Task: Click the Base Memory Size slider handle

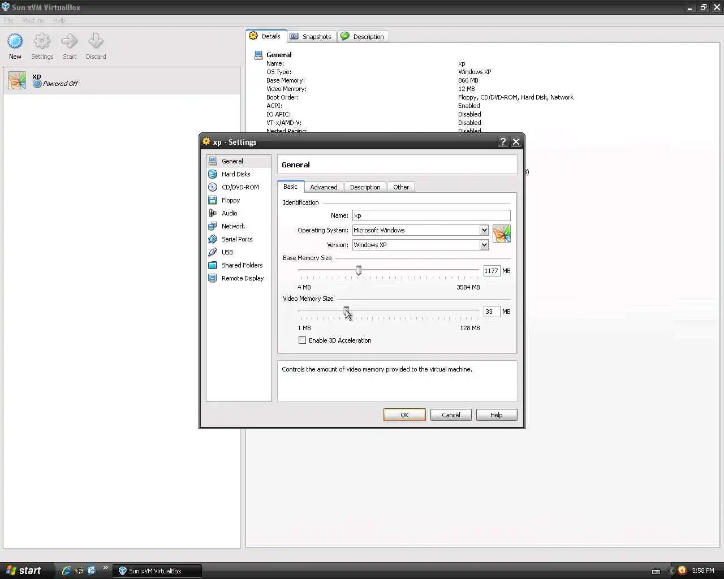Action: (359, 271)
